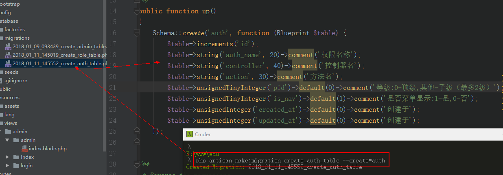
Task: Click the php artisan make:migration command text
Action: [x=290, y=161]
